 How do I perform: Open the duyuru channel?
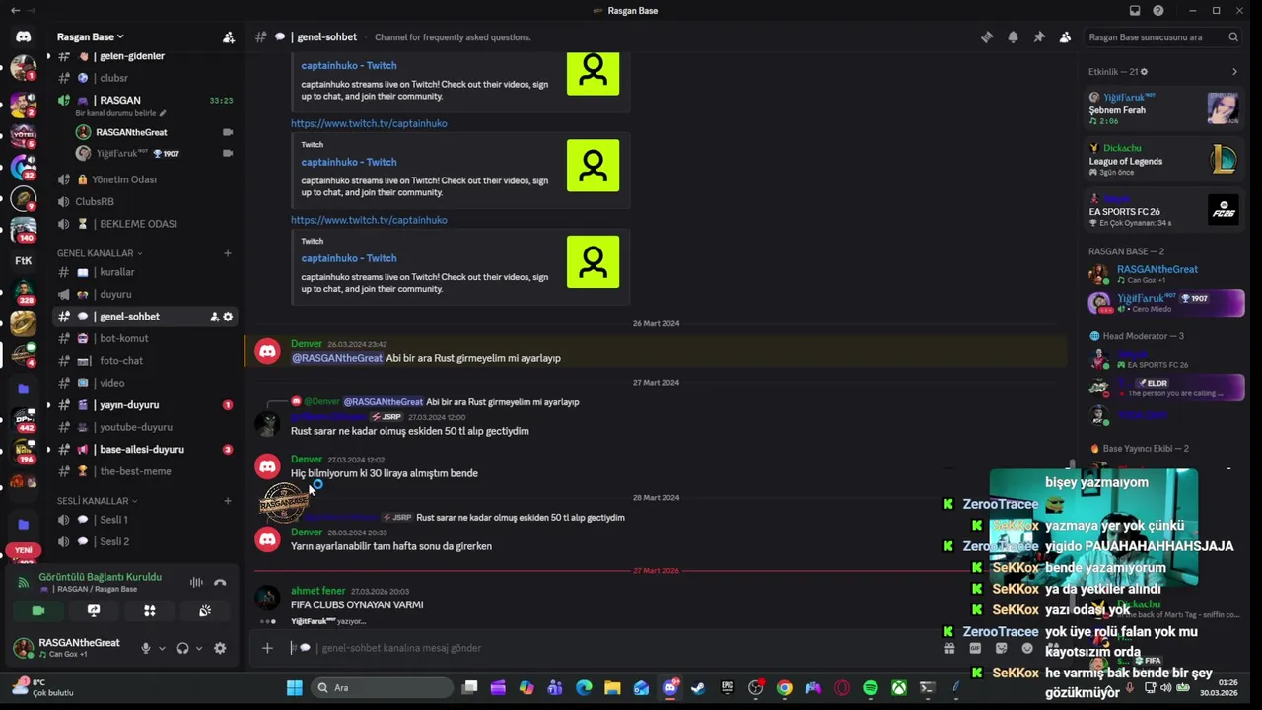[145, 294]
